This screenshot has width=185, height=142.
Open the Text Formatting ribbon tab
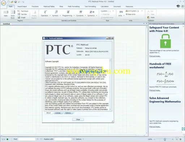coord(90,7)
